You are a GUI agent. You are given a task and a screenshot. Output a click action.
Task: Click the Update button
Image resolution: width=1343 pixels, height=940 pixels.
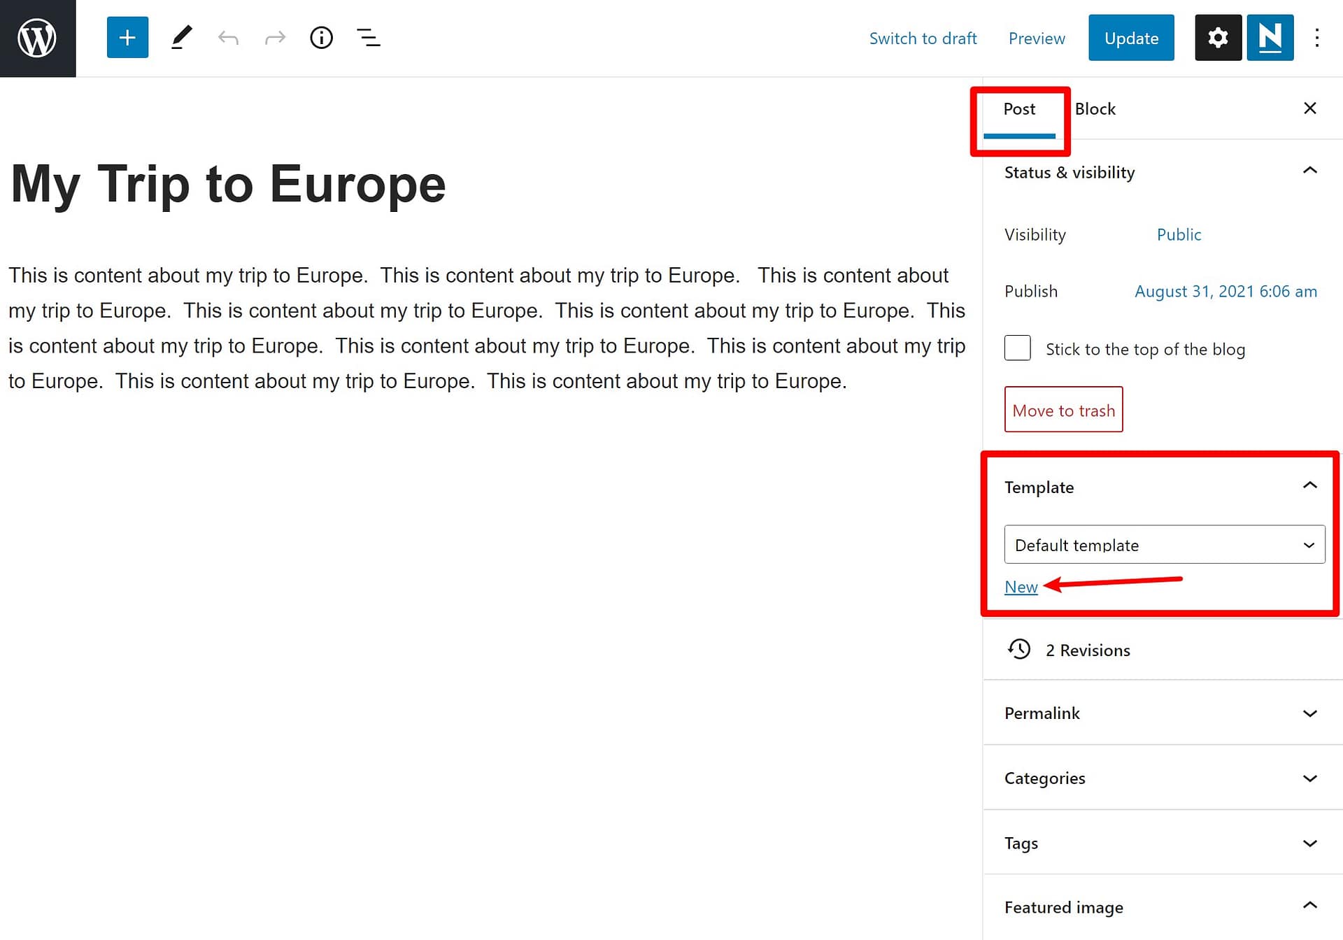(x=1131, y=38)
